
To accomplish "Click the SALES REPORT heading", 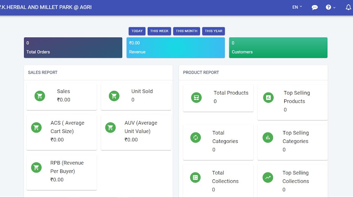I will pos(43,72).
